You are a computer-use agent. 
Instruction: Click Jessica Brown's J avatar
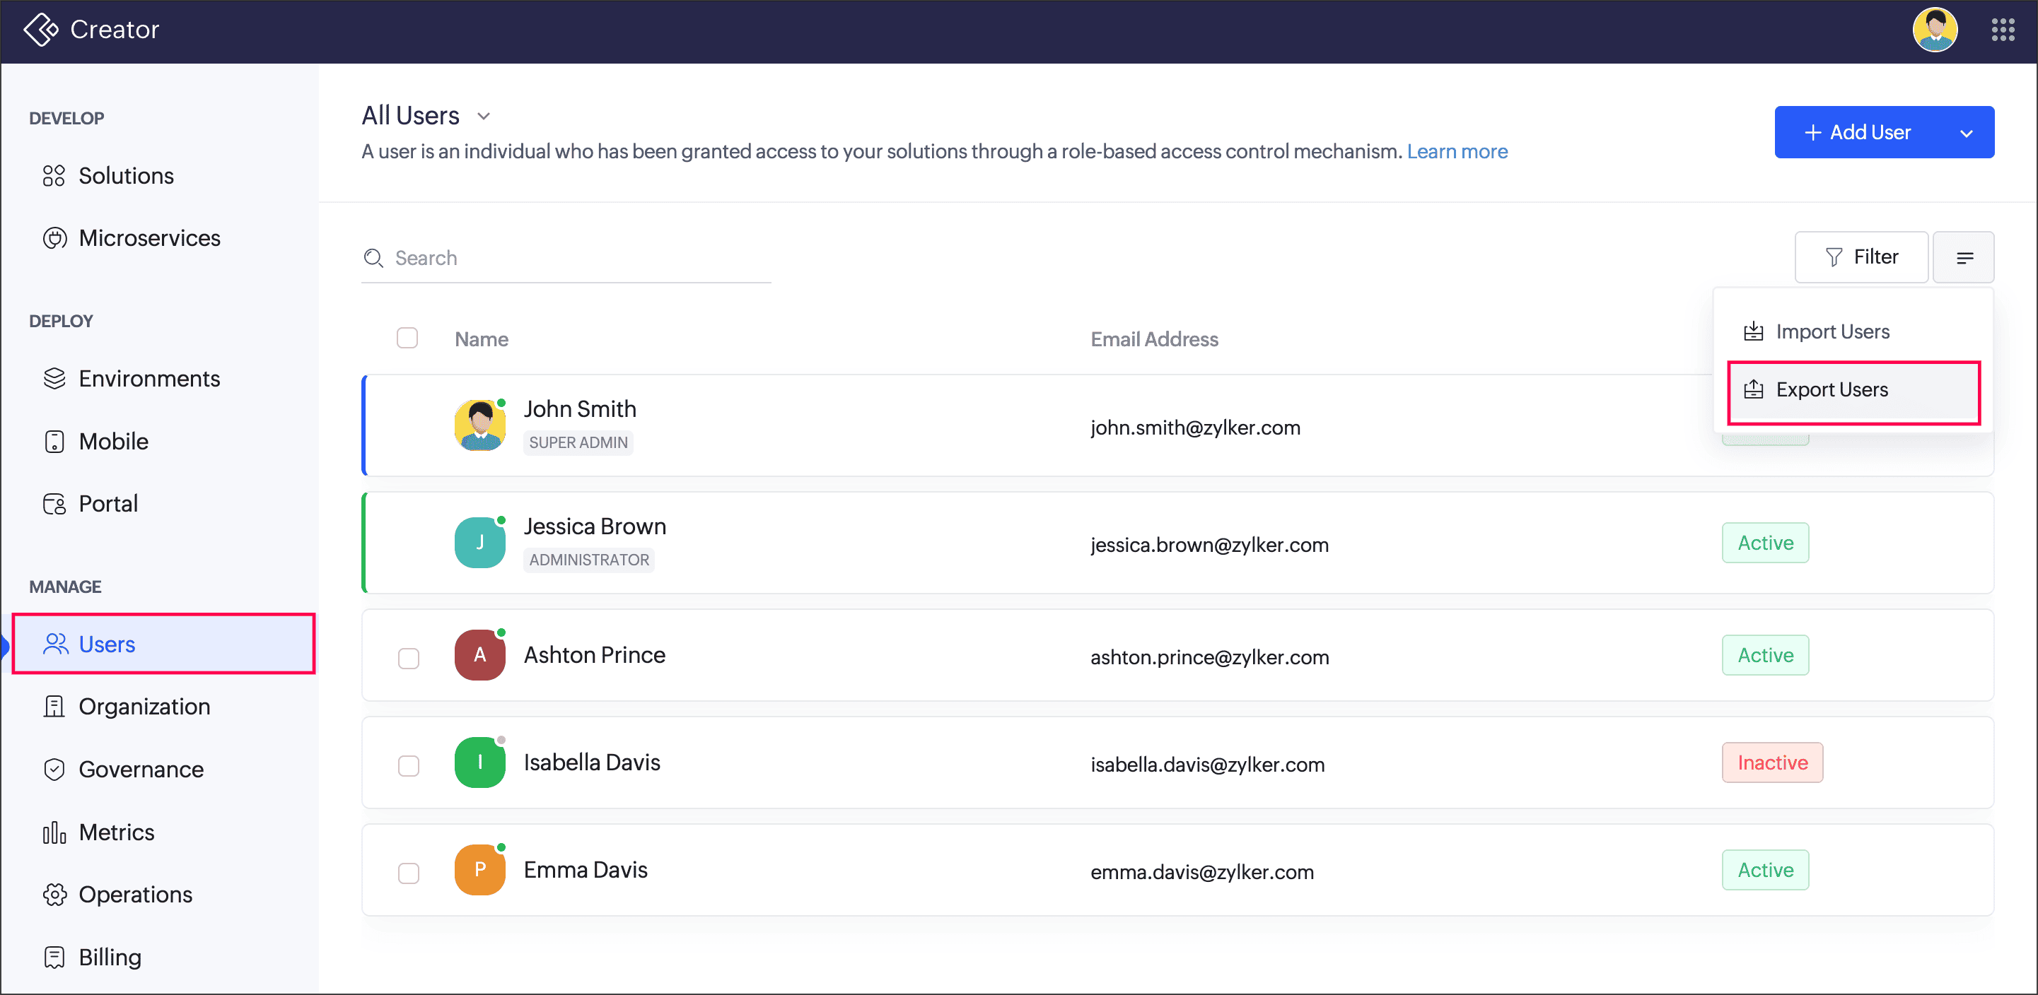pyautogui.click(x=479, y=542)
